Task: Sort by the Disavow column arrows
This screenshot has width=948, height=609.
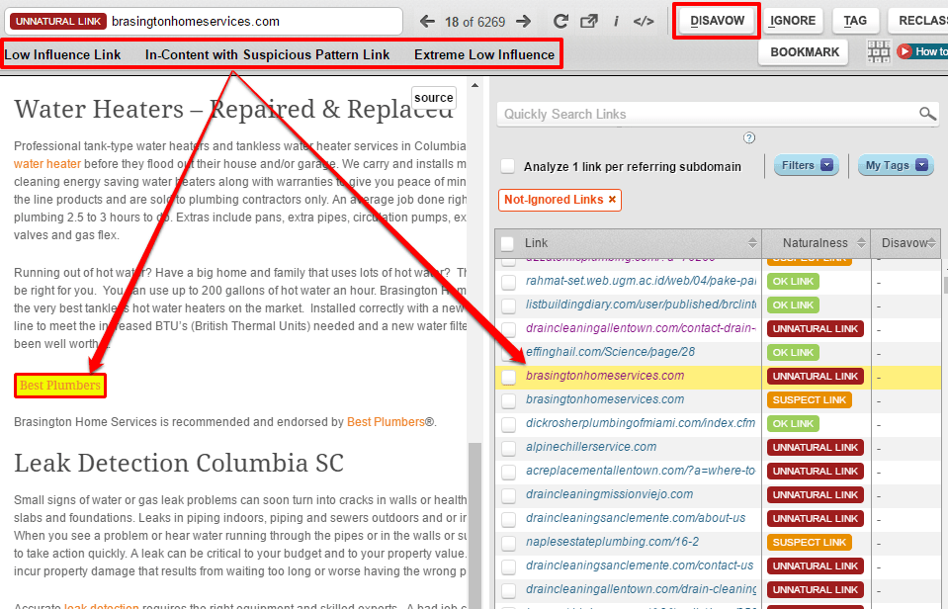Action: pyautogui.click(x=932, y=243)
